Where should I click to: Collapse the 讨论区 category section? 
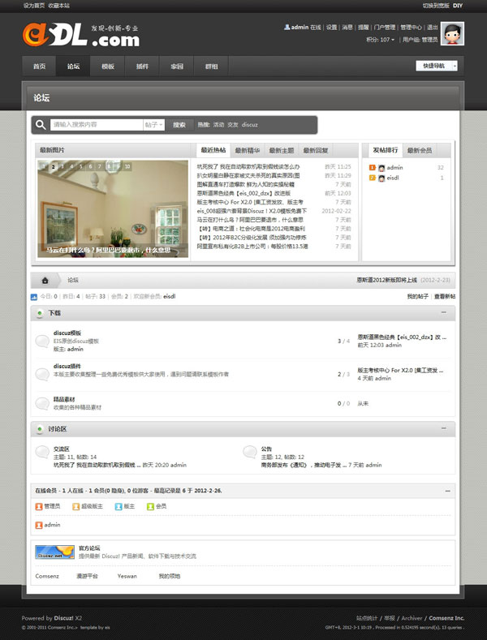point(443,428)
